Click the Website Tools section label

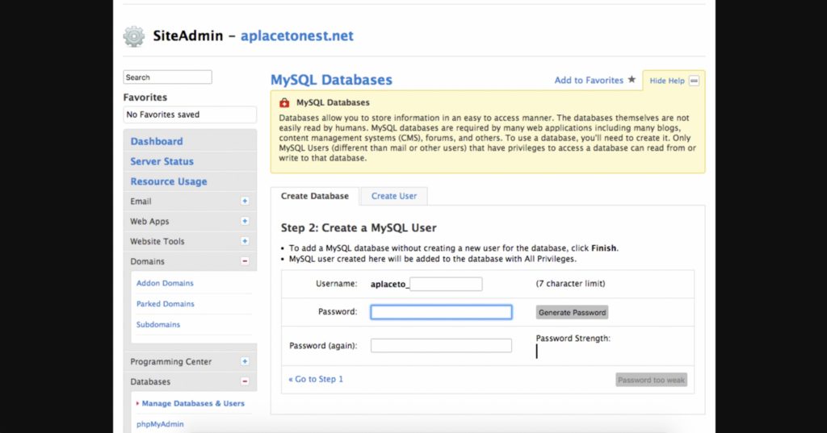tap(157, 241)
